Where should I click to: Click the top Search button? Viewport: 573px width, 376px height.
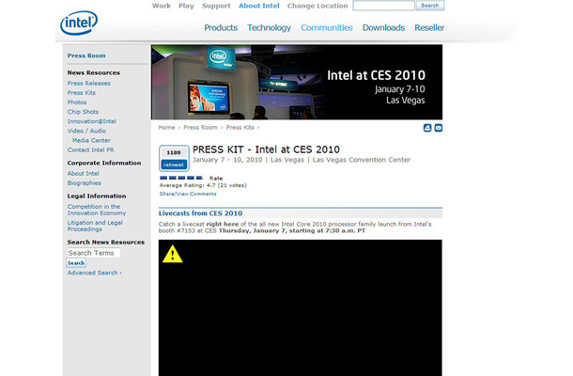pos(430,6)
